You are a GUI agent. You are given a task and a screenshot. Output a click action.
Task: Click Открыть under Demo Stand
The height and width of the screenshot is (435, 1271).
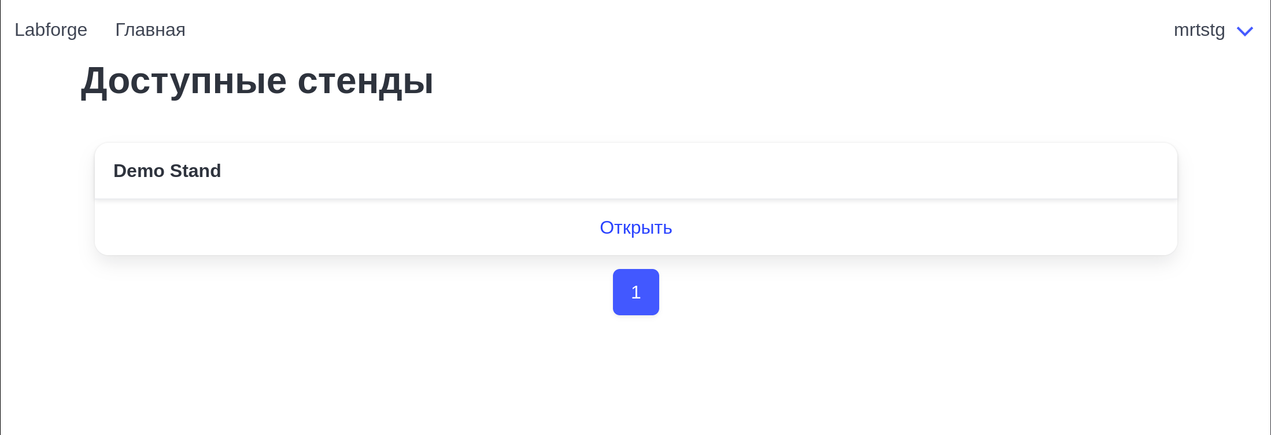coord(635,228)
